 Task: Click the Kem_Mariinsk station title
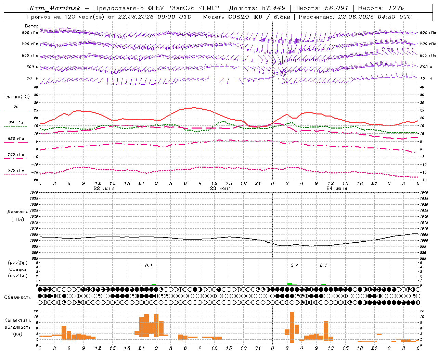tap(55, 8)
